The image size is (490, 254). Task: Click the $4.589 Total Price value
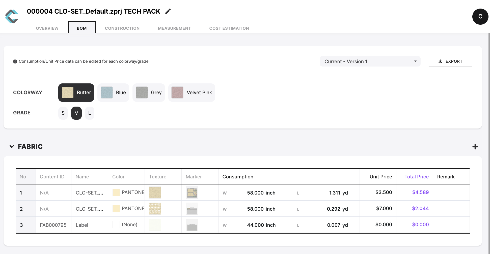[420, 192]
